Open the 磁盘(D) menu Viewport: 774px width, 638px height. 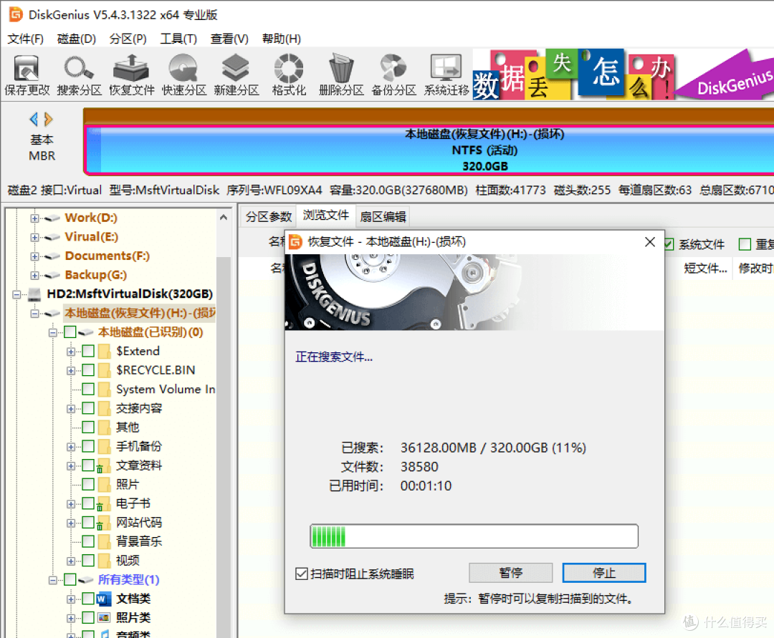point(77,39)
